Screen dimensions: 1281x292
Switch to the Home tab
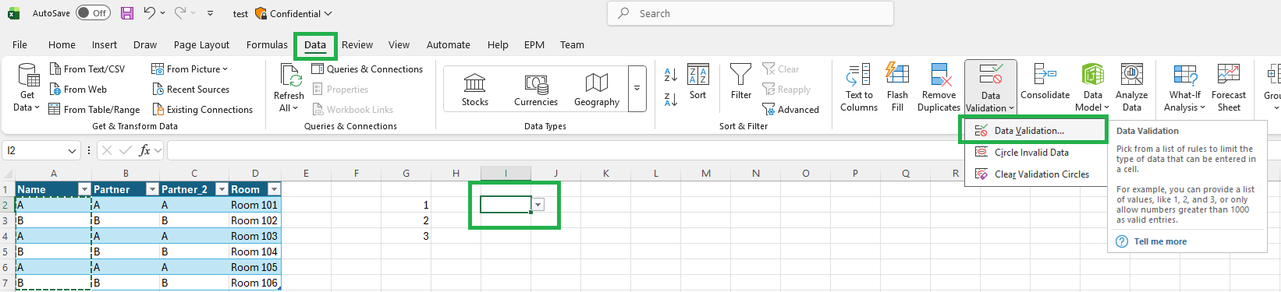(62, 44)
